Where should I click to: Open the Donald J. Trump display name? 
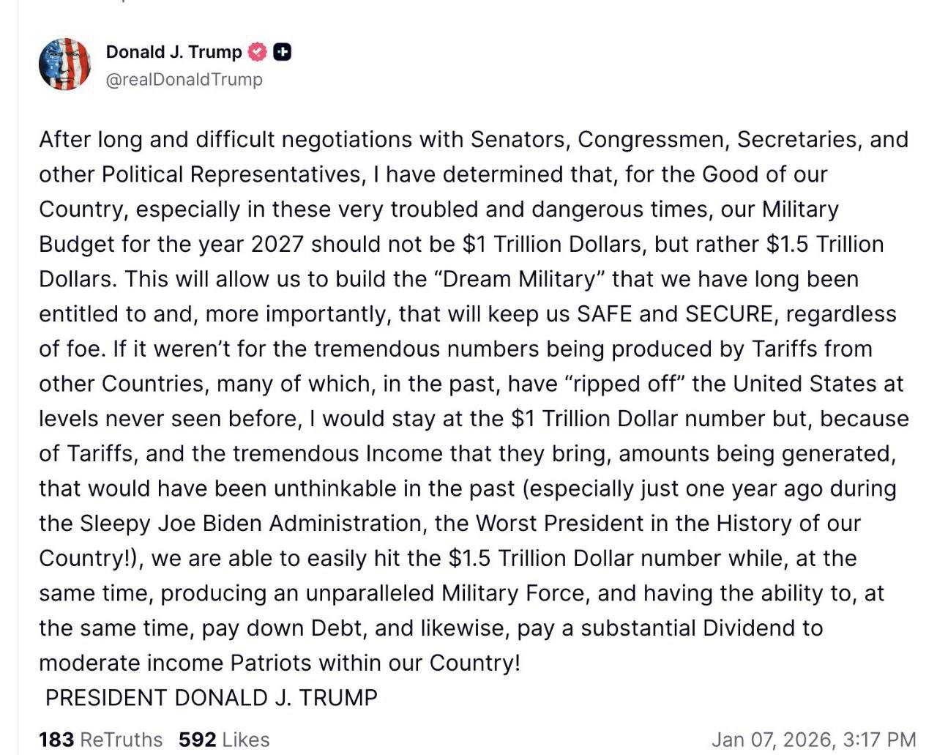pyautogui.click(x=173, y=52)
